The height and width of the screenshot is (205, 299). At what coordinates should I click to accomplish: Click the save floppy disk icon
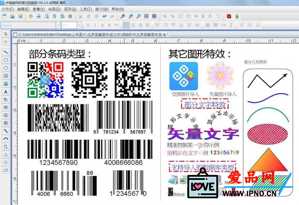pyautogui.click(x=20, y=16)
